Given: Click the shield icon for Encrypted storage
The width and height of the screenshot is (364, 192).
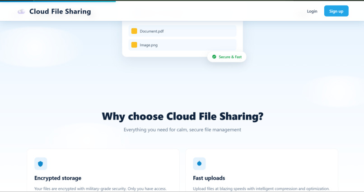Looking at the screenshot, I should pos(41,164).
